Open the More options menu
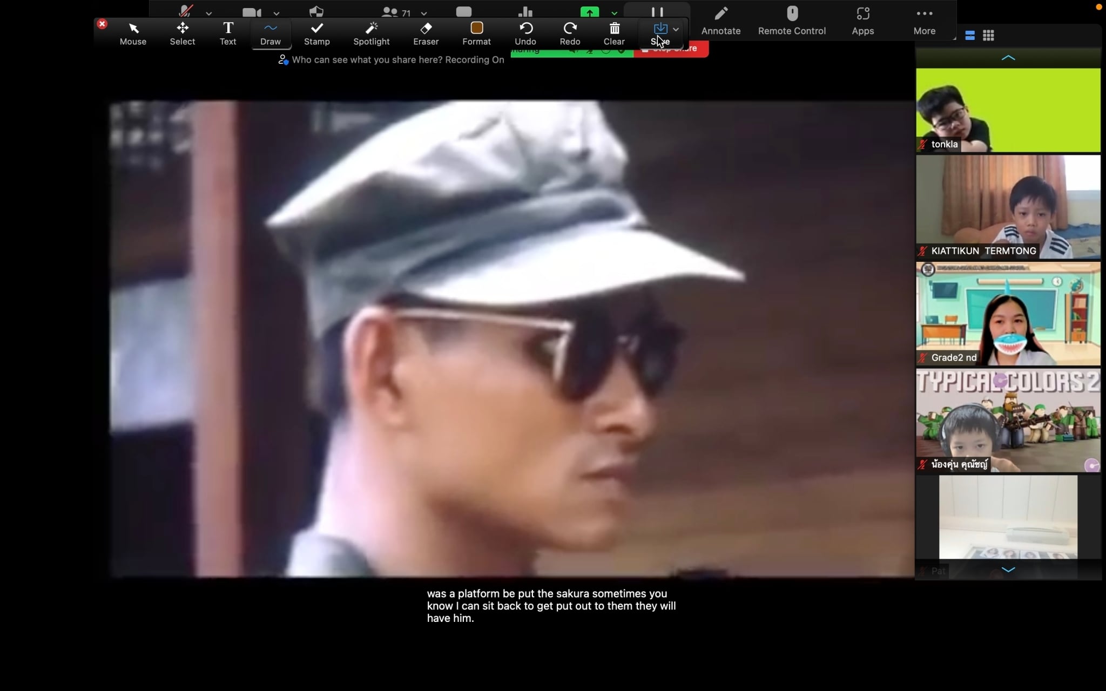 [924, 21]
